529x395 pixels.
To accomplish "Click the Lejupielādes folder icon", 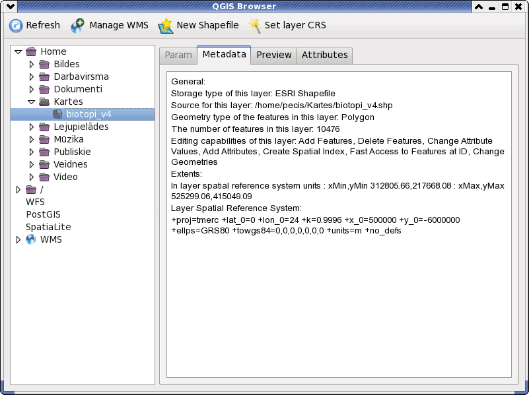I will (44, 127).
